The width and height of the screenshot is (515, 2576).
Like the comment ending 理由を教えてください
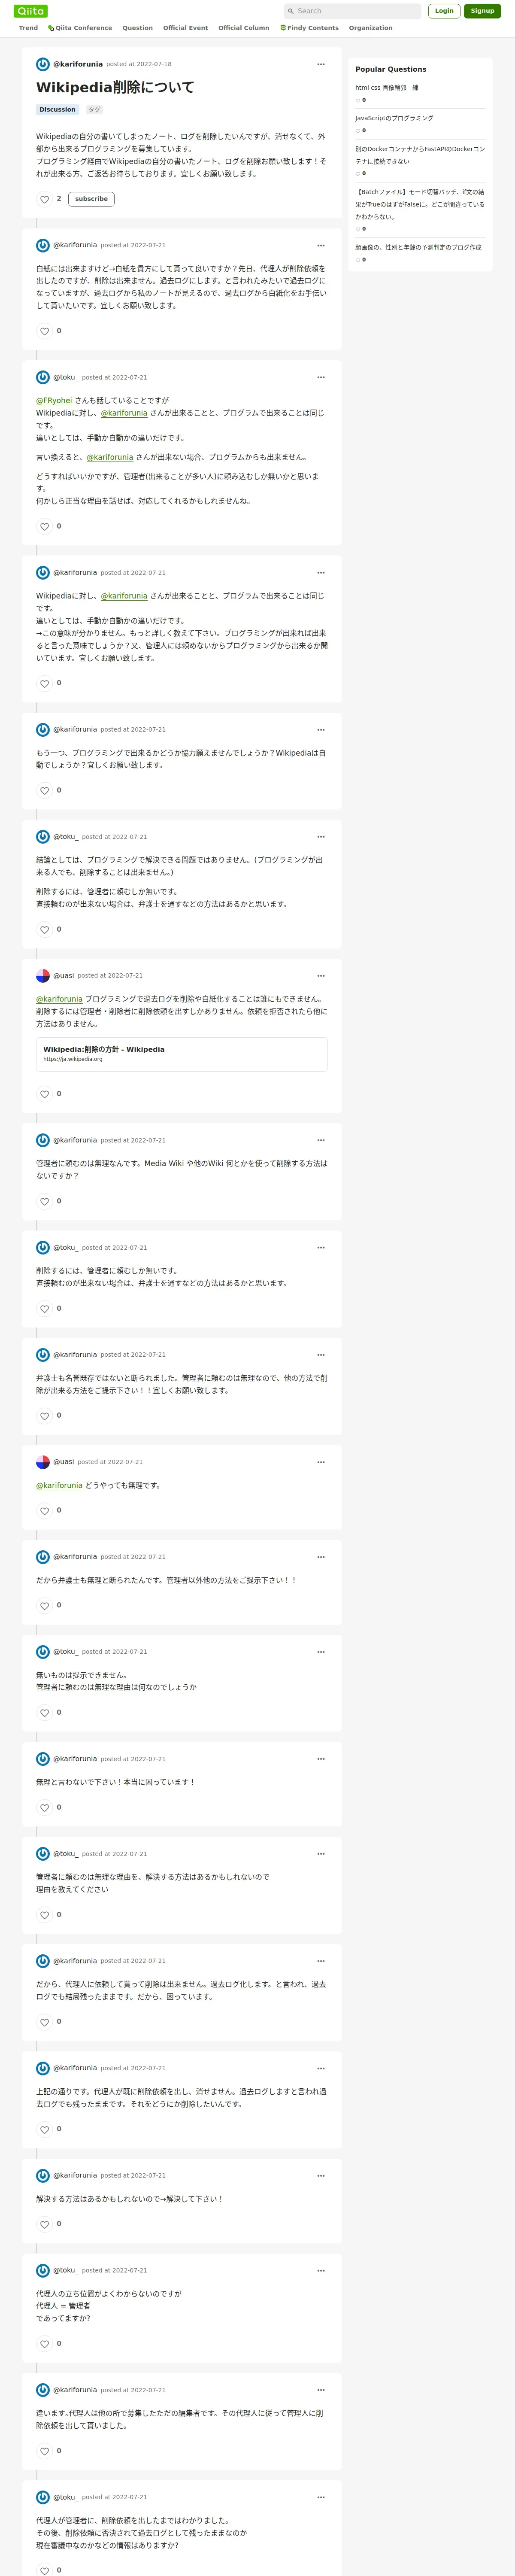click(x=44, y=1915)
